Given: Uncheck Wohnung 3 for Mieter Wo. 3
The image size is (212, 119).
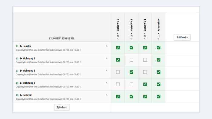Looking at the screenshot, I should (145, 84).
